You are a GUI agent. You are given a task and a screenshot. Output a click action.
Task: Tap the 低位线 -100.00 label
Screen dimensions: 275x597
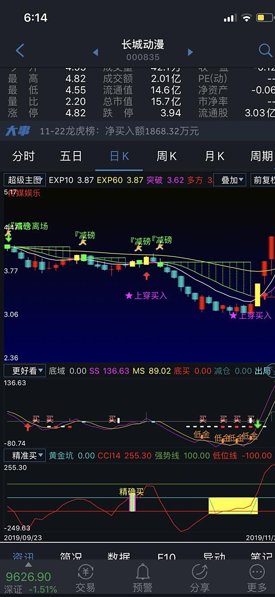242,456
